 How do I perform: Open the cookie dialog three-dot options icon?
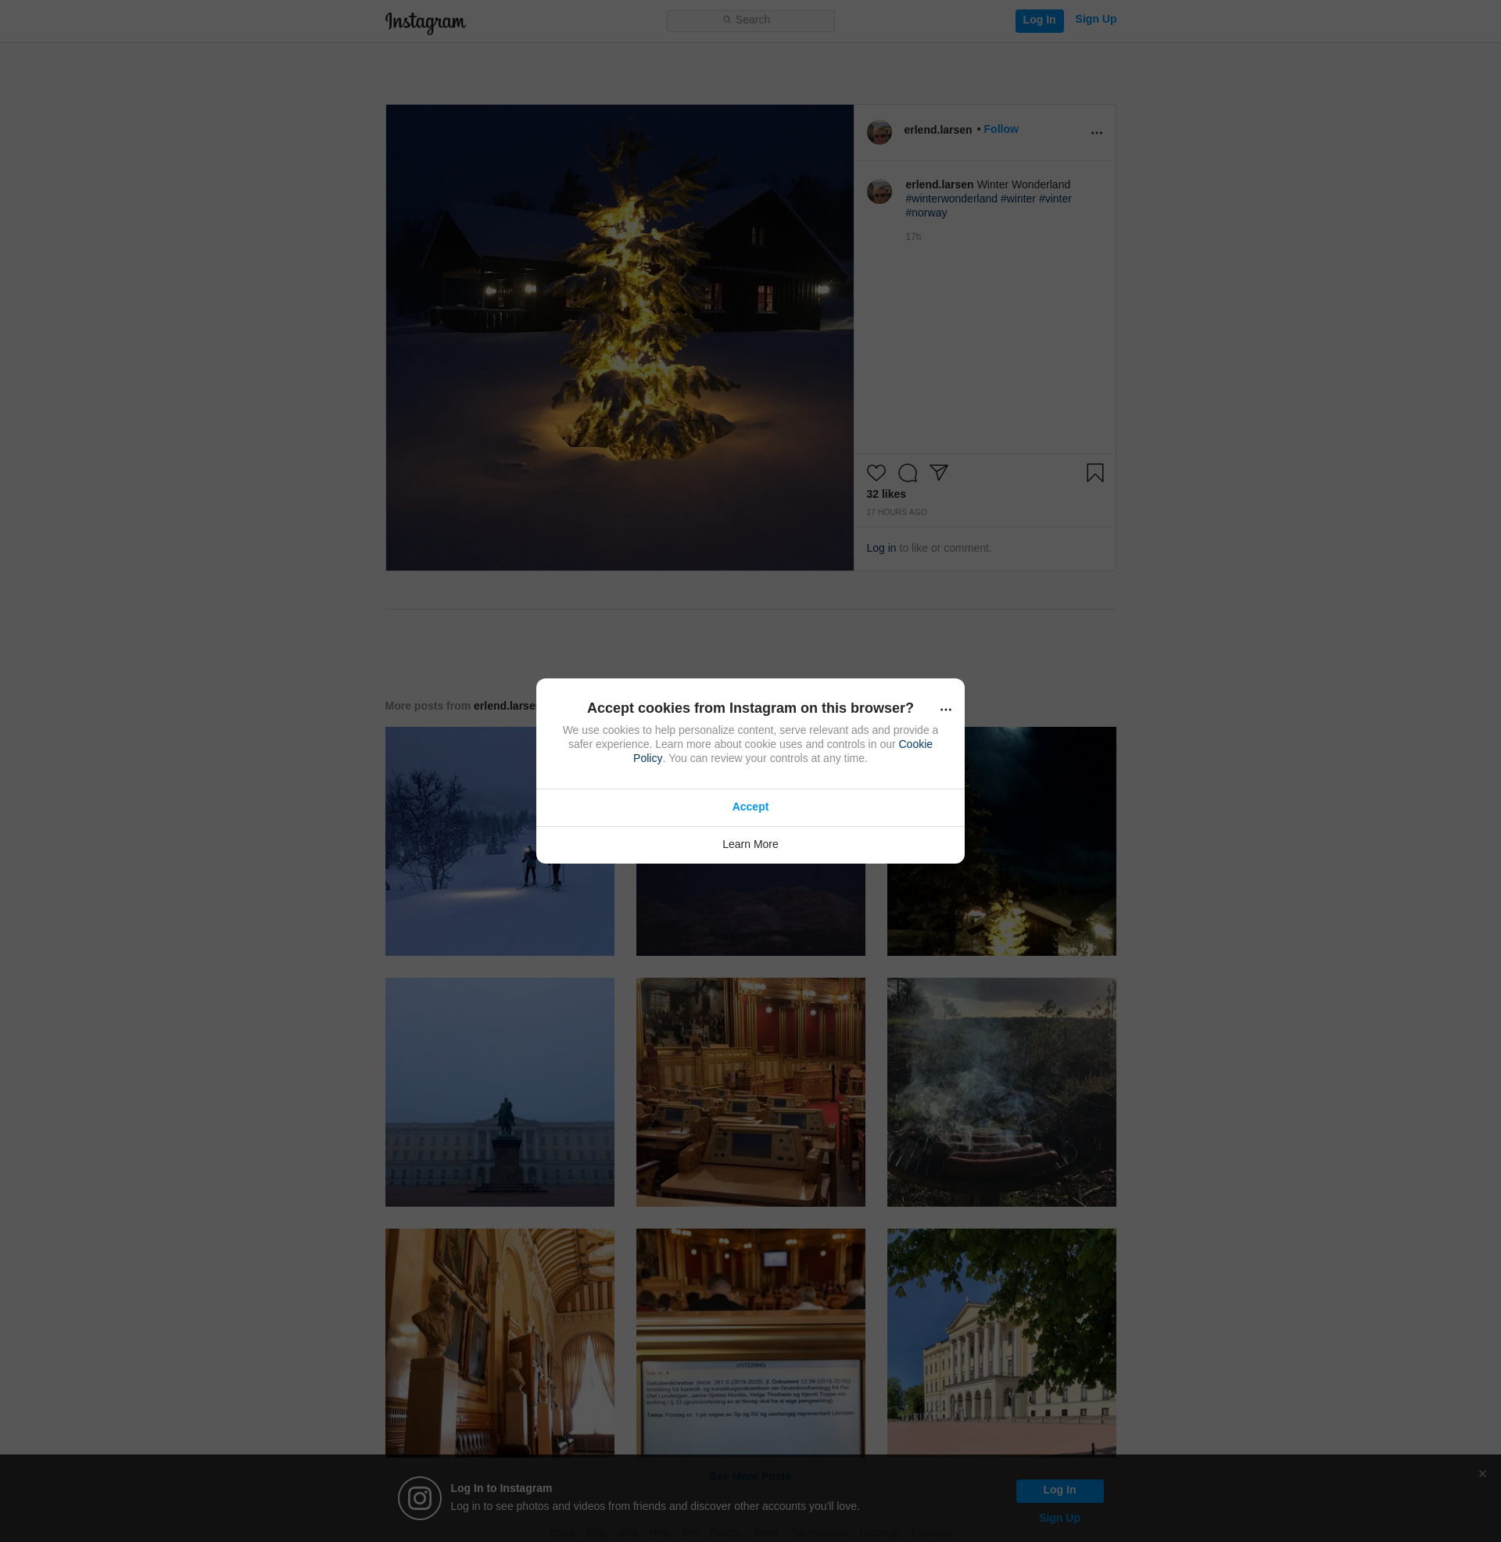click(945, 710)
